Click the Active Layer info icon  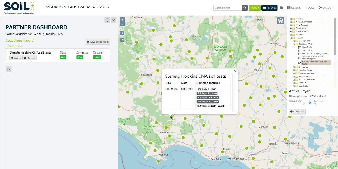point(310,102)
